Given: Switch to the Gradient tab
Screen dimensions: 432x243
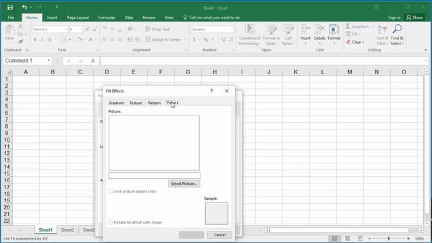Looking at the screenshot, I should (116, 103).
